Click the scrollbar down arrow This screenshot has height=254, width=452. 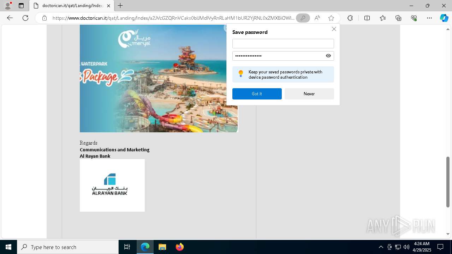(x=448, y=234)
